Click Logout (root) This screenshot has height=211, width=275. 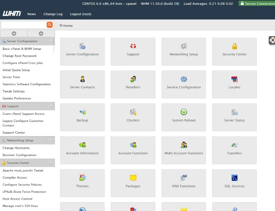pyautogui.click(x=81, y=14)
